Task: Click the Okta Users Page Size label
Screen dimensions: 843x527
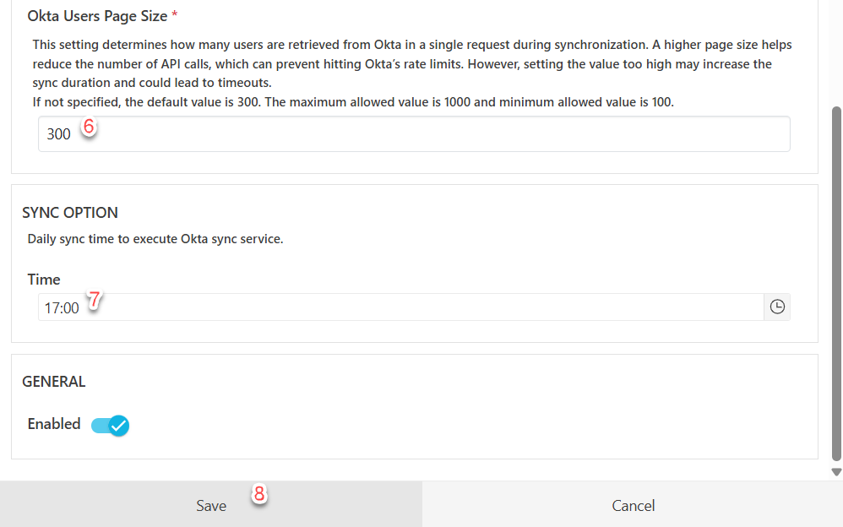Action: (x=97, y=16)
